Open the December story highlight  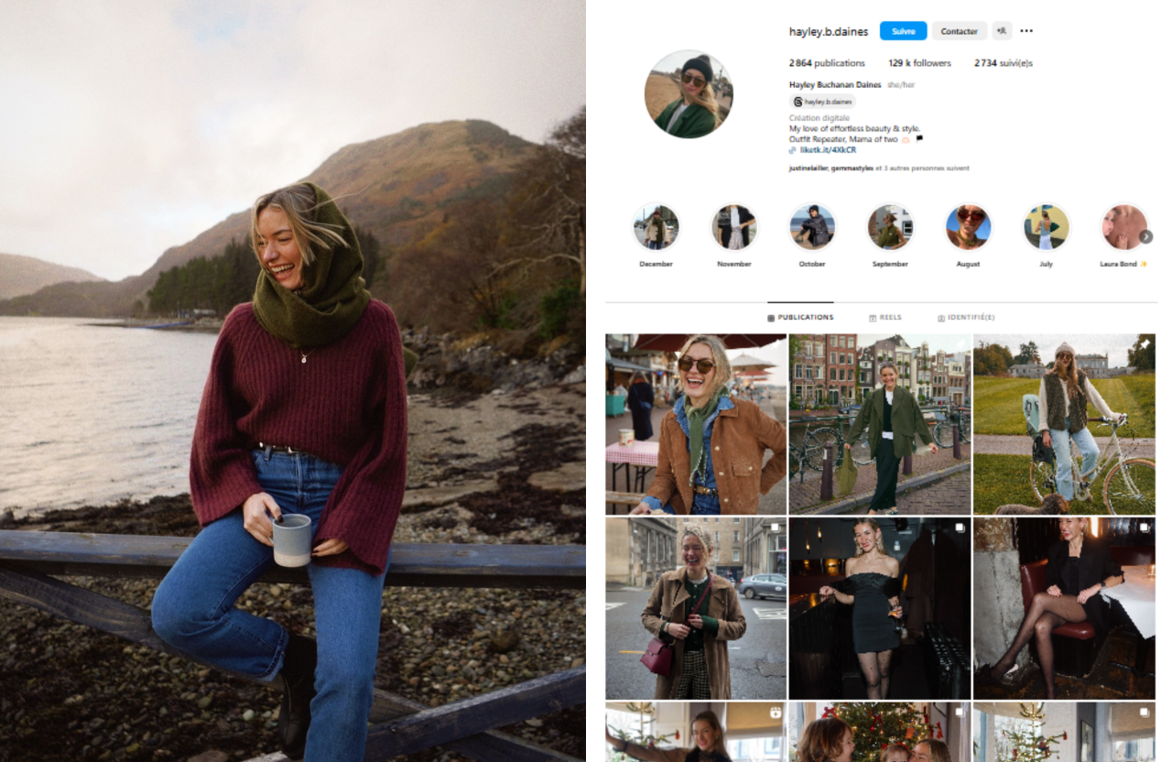click(x=656, y=227)
